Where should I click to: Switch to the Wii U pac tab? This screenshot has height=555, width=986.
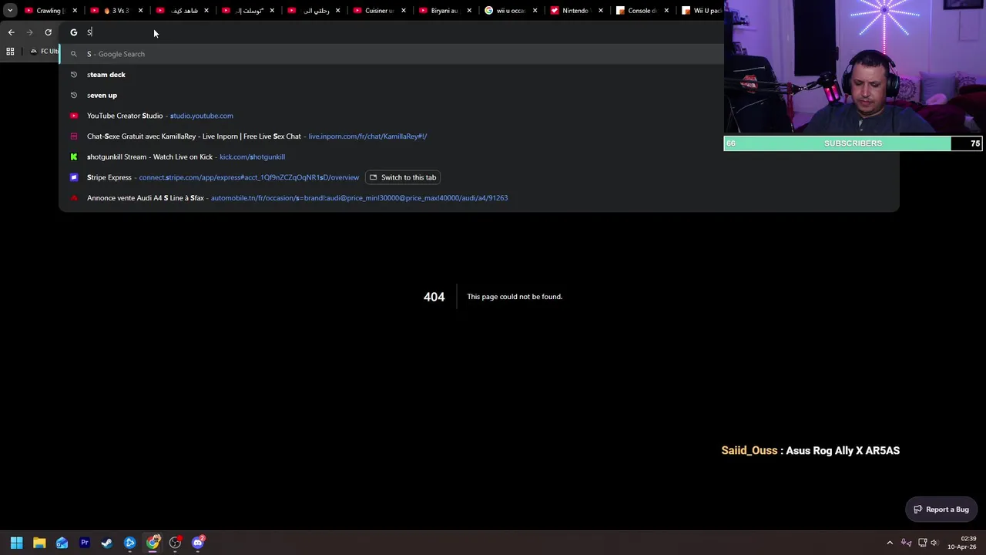(x=703, y=11)
